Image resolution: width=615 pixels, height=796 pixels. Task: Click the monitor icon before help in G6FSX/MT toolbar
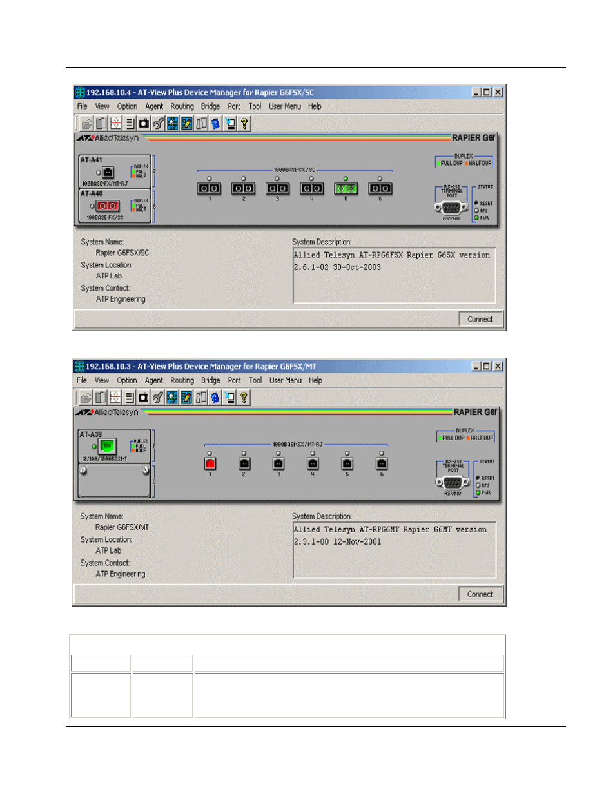tap(229, 398)
